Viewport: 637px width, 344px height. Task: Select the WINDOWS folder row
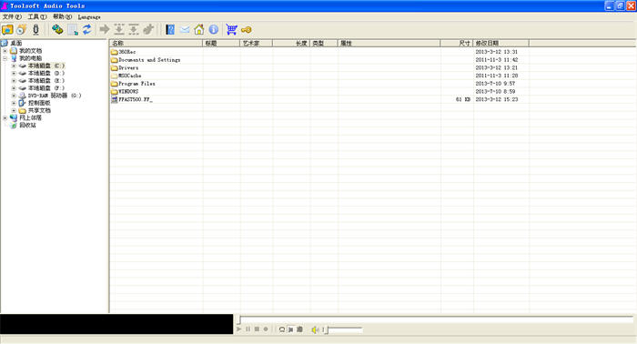pos(128,91)
